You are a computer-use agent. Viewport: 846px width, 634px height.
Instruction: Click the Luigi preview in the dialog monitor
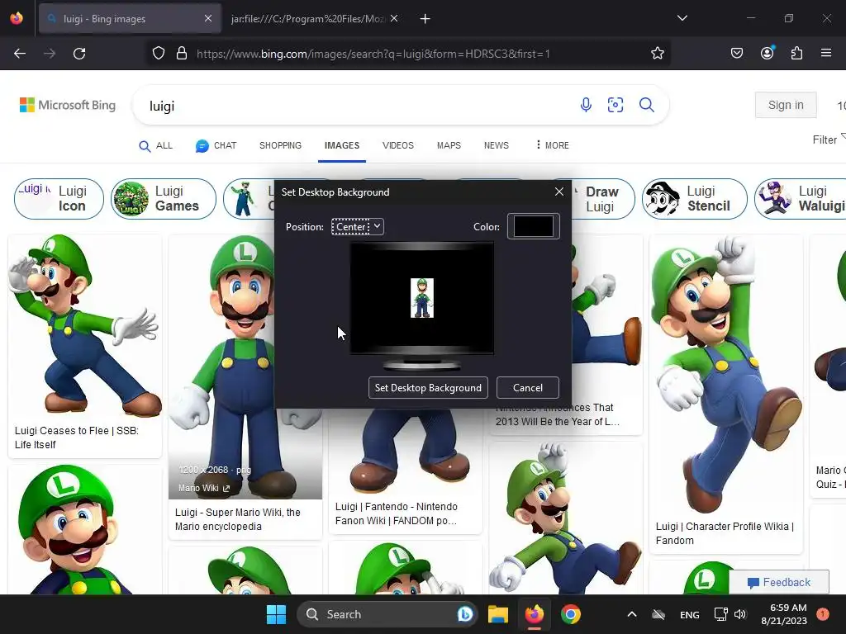(x=422, y=298)
